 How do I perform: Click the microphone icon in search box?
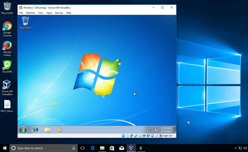(x=73, y=148)
